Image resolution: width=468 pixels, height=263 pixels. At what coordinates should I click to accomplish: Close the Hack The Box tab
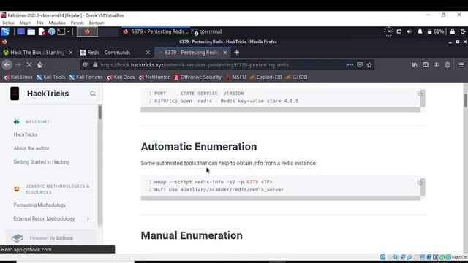[71, 53]
